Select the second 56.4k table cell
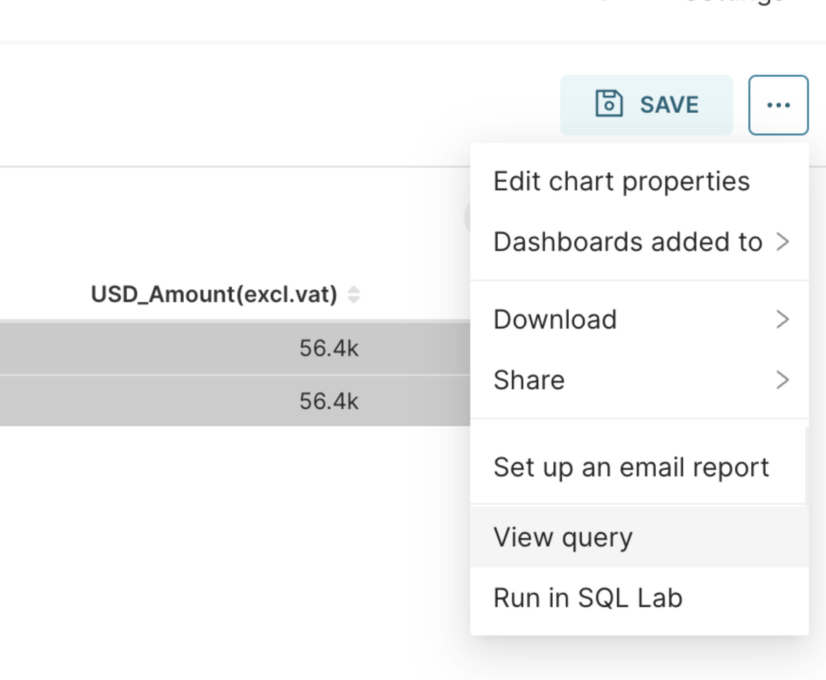Viewport: 826px width, 680px height. tap(329, 402)
